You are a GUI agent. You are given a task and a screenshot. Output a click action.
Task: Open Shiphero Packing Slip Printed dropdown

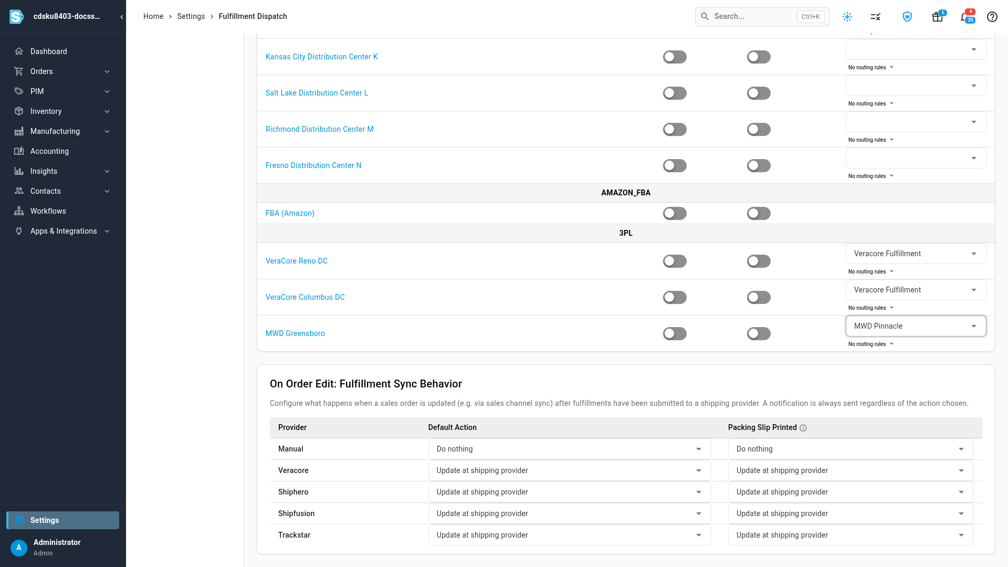[x=850, y=492]
